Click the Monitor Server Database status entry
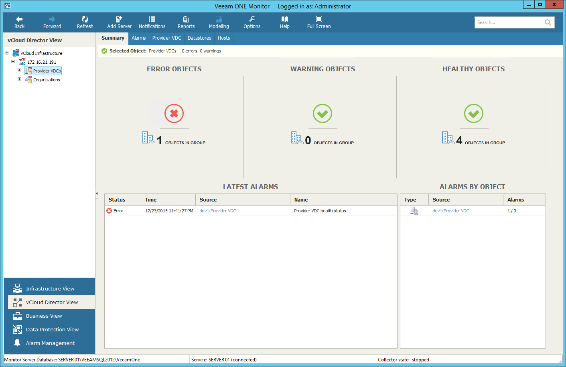The image size is (566, 367). coord(72,360)
